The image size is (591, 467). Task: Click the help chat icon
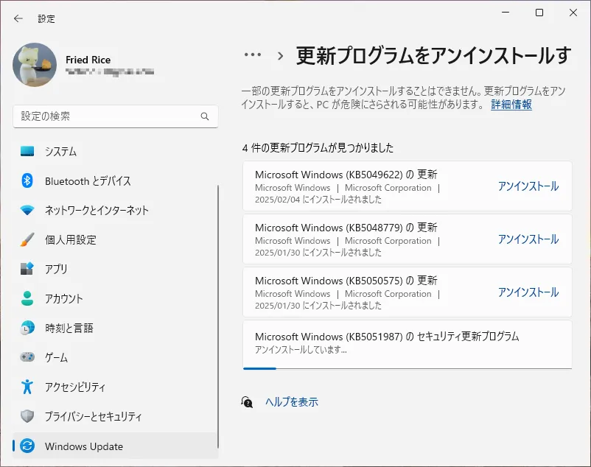coord(247,402)
